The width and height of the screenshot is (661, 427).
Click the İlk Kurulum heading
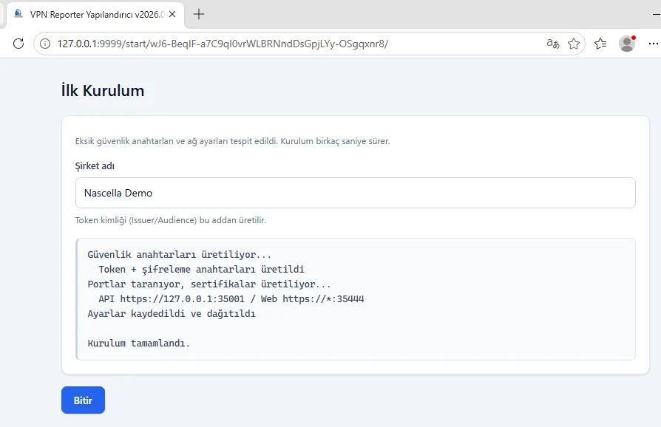pyautogui.click(x=103, y=91)
